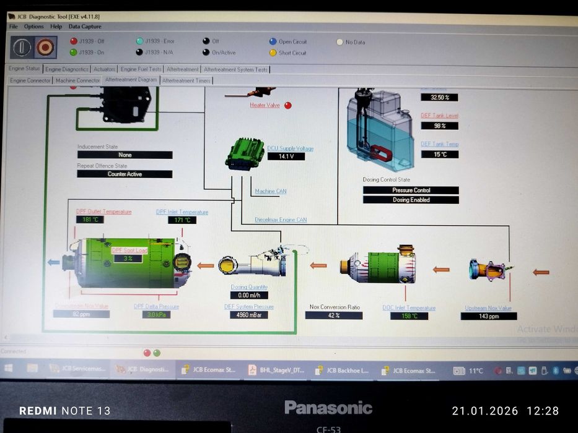Open the Engine Connector sub-tab
Image resolution: width=578 pixels, height=433 pixels.
tap(30, 80)
